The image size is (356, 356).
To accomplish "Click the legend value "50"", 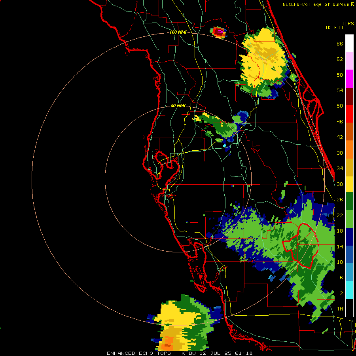I will click(340, 106).
